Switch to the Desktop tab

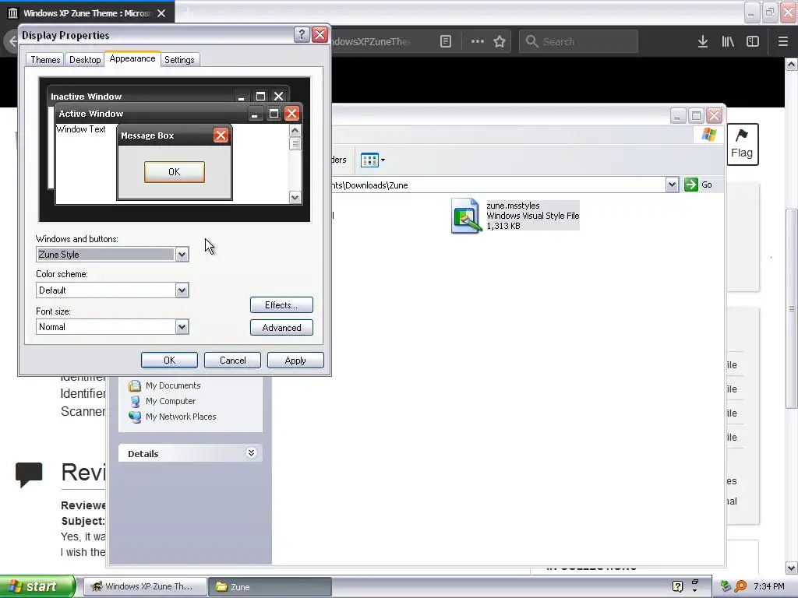tap(85, 60)
